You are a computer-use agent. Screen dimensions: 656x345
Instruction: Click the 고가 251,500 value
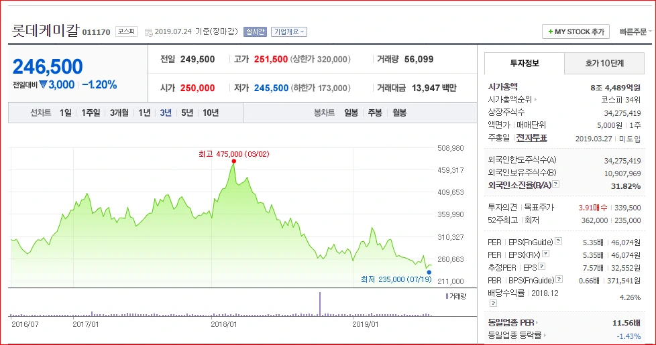point(271,60)
